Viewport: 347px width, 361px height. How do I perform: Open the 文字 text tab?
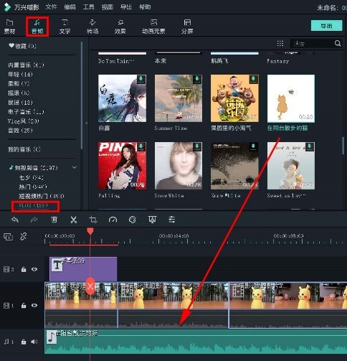(x=65, y=27)
